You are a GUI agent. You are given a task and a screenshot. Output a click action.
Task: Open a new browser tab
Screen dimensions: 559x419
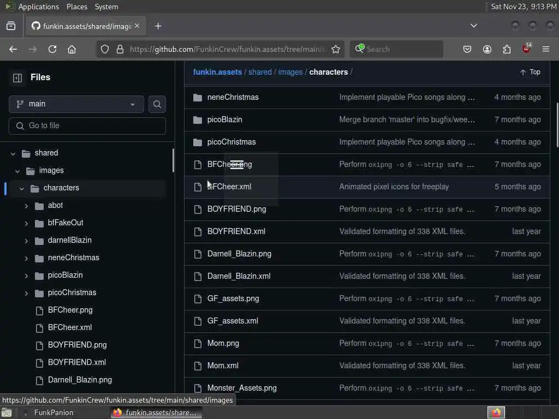click(158, 26)
